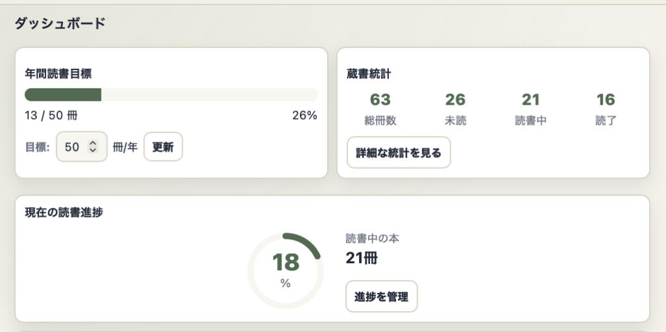
Task: Click the 読書中の本 label
Action: tap(373, 238)
